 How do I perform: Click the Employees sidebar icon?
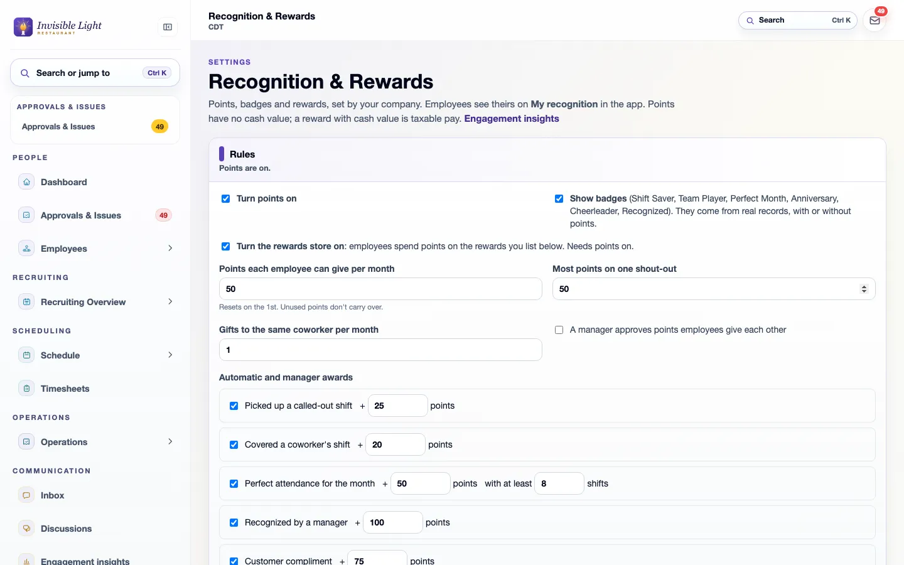point(26,249)
